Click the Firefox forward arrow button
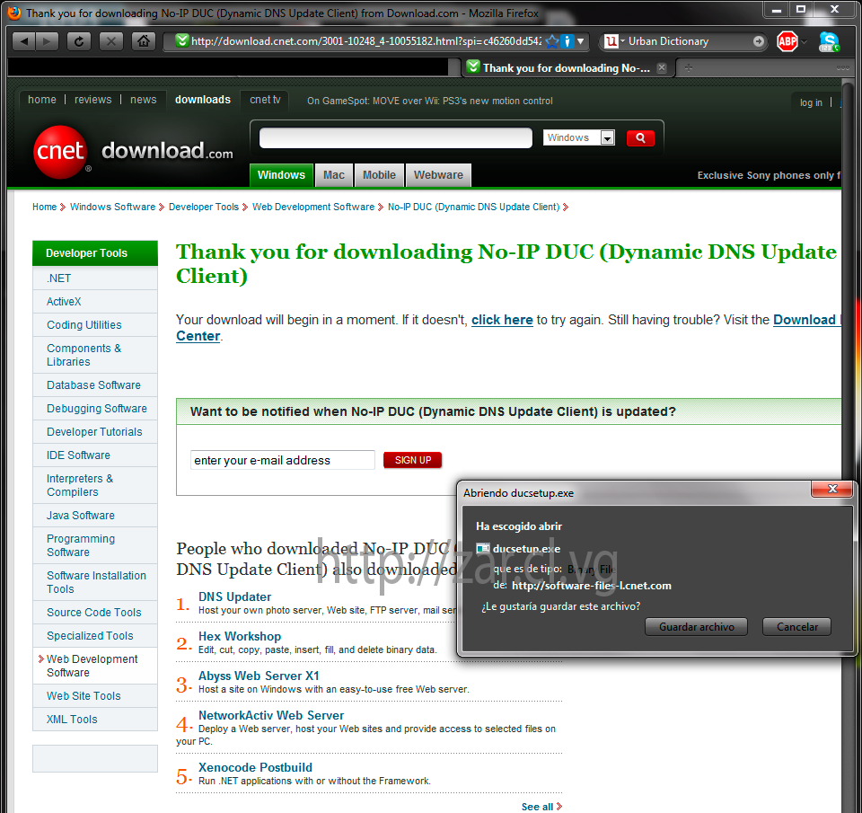This screenshot has height=813, width=862. pos(47,41)
